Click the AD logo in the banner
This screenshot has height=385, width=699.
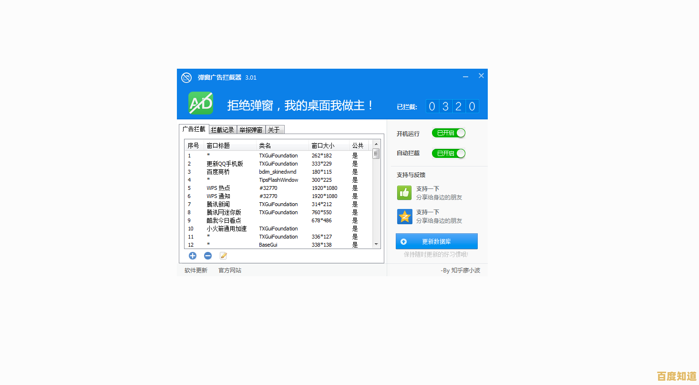[x=200, y=103]
